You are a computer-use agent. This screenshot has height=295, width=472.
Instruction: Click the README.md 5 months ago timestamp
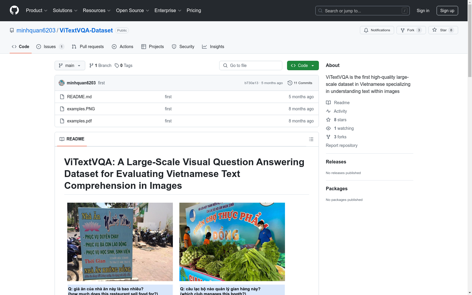(x=301, y=97)
